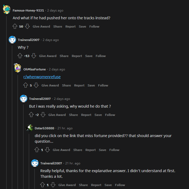Follow the 'Really helpful, thanks' comment
189x189 pixels.
click(x=120, y=185)
